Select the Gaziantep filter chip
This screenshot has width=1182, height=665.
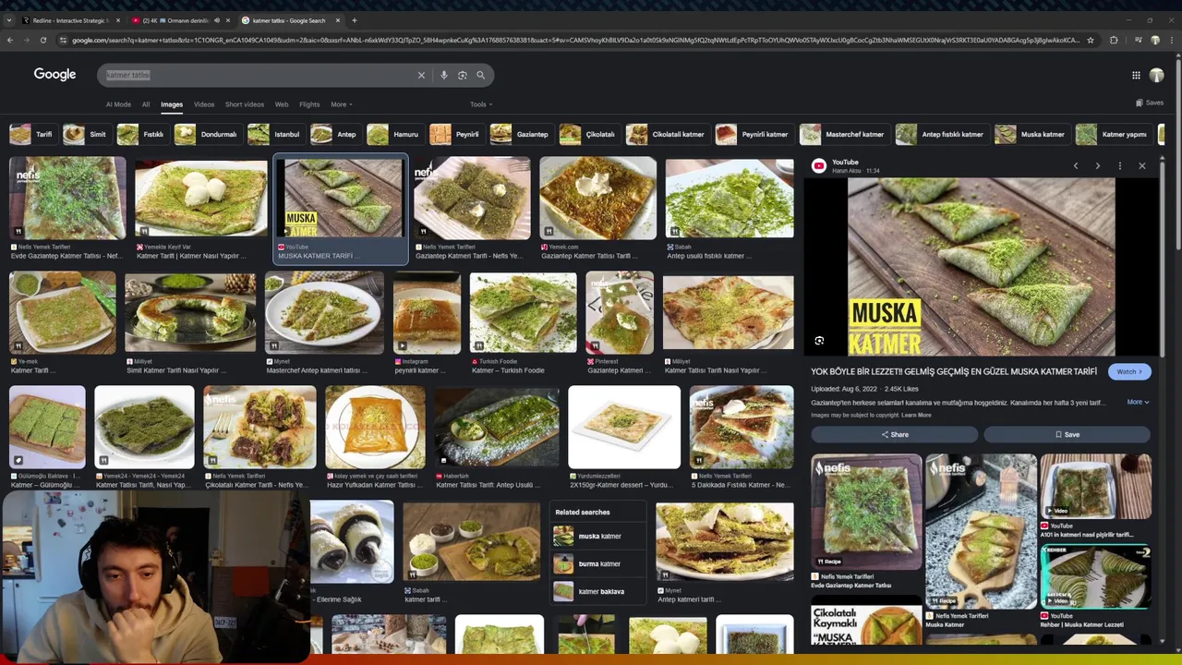pyautogui.click(x=521, y=134)
